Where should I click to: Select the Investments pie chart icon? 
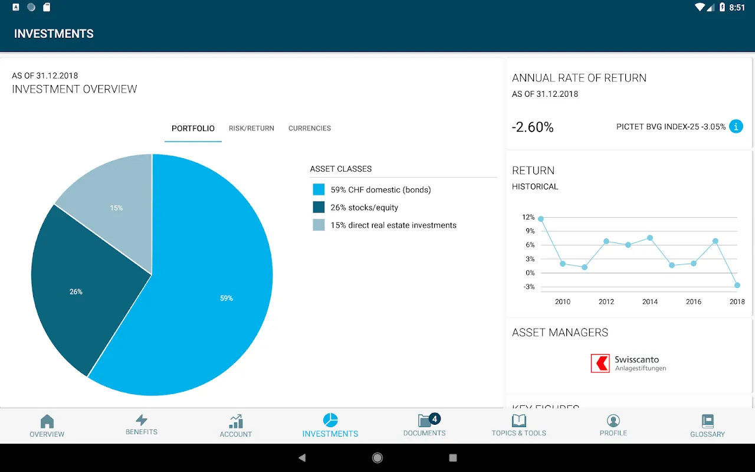(330, 420)
